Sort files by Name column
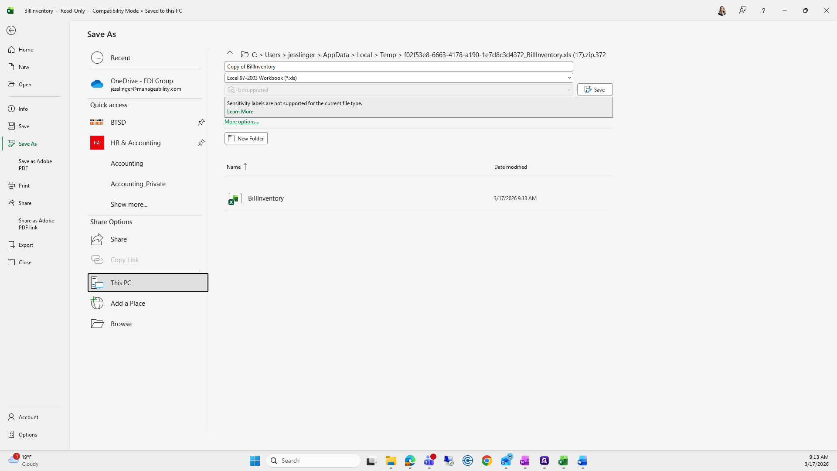The width and height of the screenshot is (837, 471). point(234,167)
